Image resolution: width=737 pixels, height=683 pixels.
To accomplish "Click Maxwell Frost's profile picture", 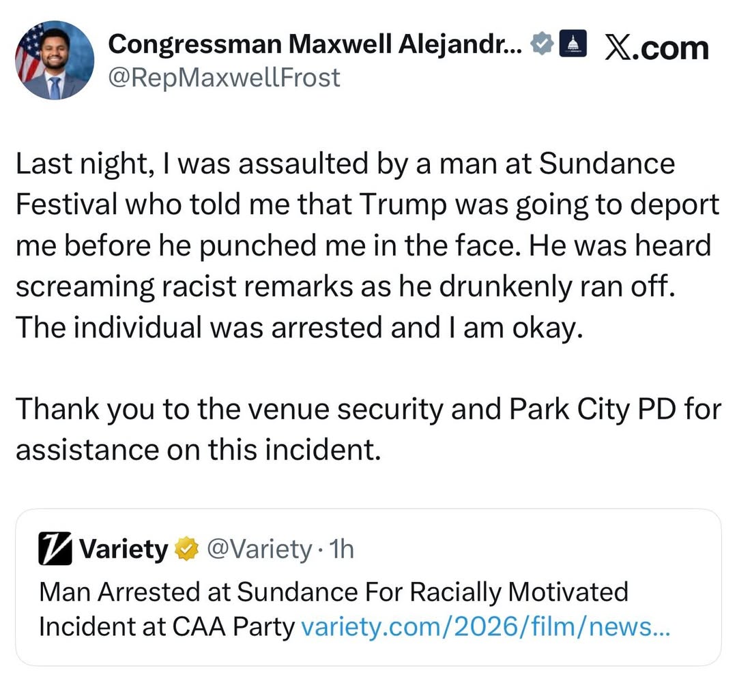I will (x=55, y=59).
